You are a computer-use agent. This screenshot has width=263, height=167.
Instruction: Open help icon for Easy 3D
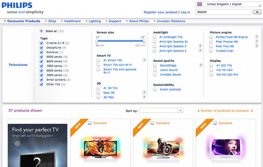144,93
